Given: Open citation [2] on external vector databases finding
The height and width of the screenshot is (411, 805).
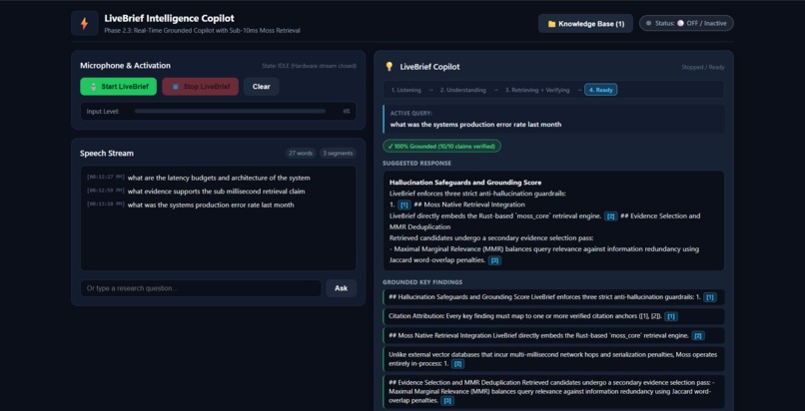Looking at the screenshot, I should pyautogui.click(x=458, y=364).
